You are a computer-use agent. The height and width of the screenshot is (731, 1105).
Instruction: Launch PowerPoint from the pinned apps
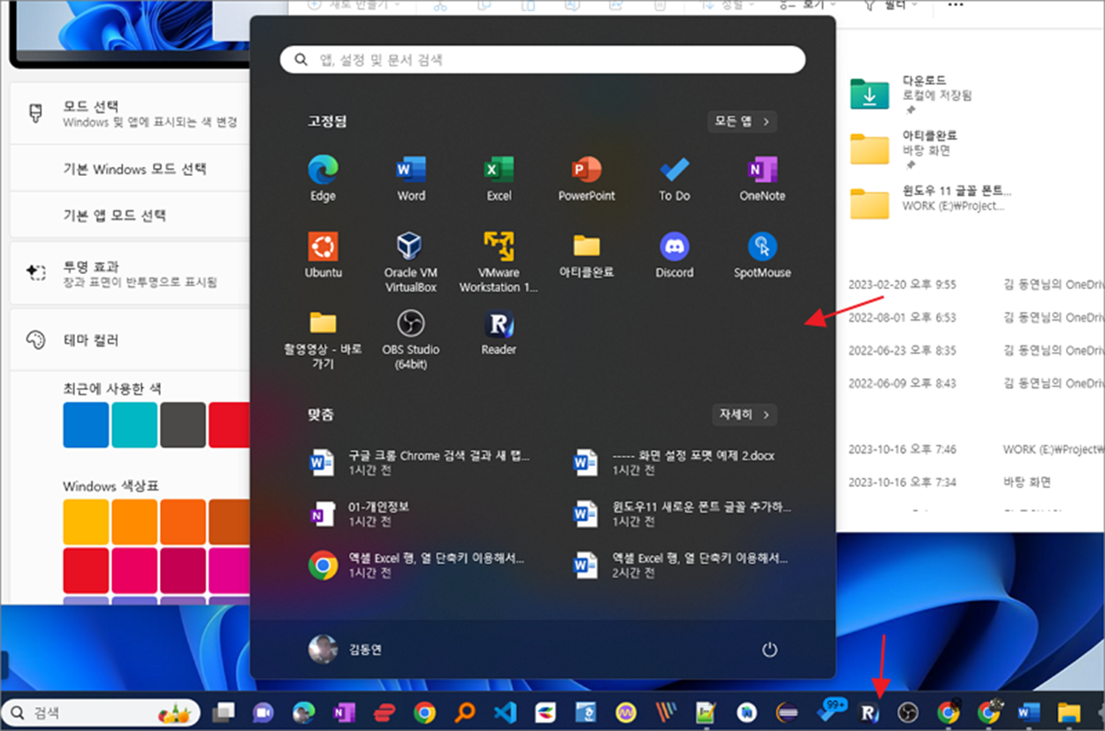(586, 178)
